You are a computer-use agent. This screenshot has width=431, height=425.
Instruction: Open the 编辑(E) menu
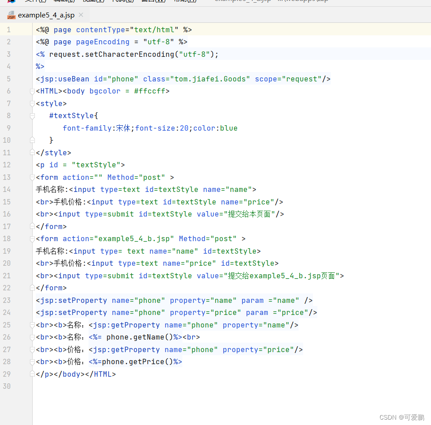[63, 1]
